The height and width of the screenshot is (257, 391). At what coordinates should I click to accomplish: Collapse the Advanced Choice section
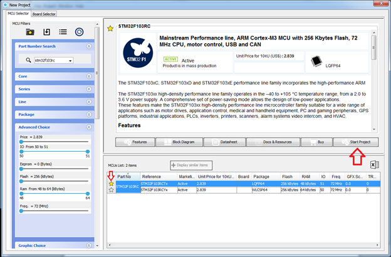[89, 127]
